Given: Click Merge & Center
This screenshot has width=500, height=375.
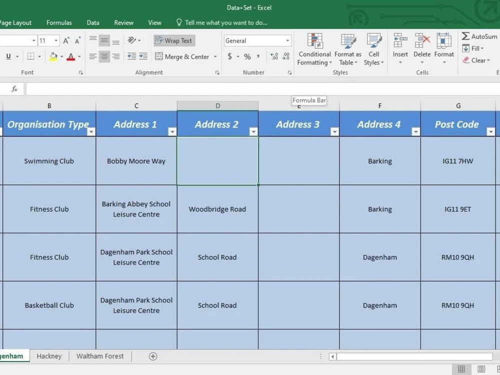Looking at the screenshot, I should [182, 56].
